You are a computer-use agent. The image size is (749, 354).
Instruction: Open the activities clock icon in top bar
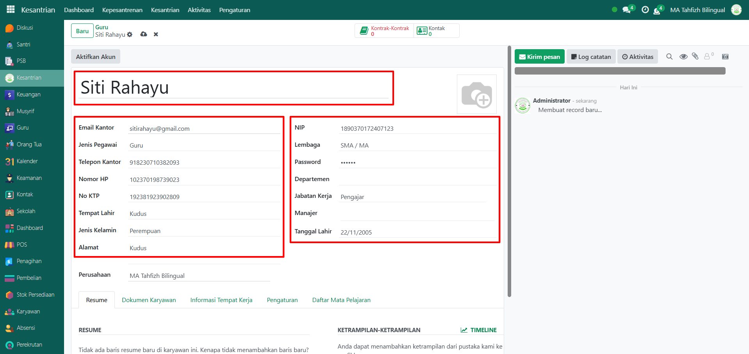coord(645,10)
